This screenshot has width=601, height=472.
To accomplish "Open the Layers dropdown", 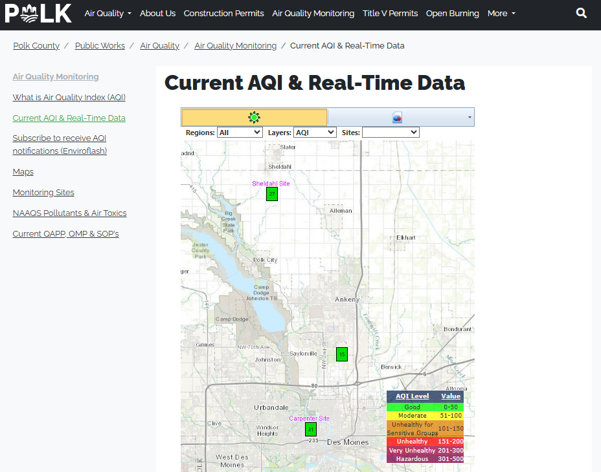I will pos(314,133).
